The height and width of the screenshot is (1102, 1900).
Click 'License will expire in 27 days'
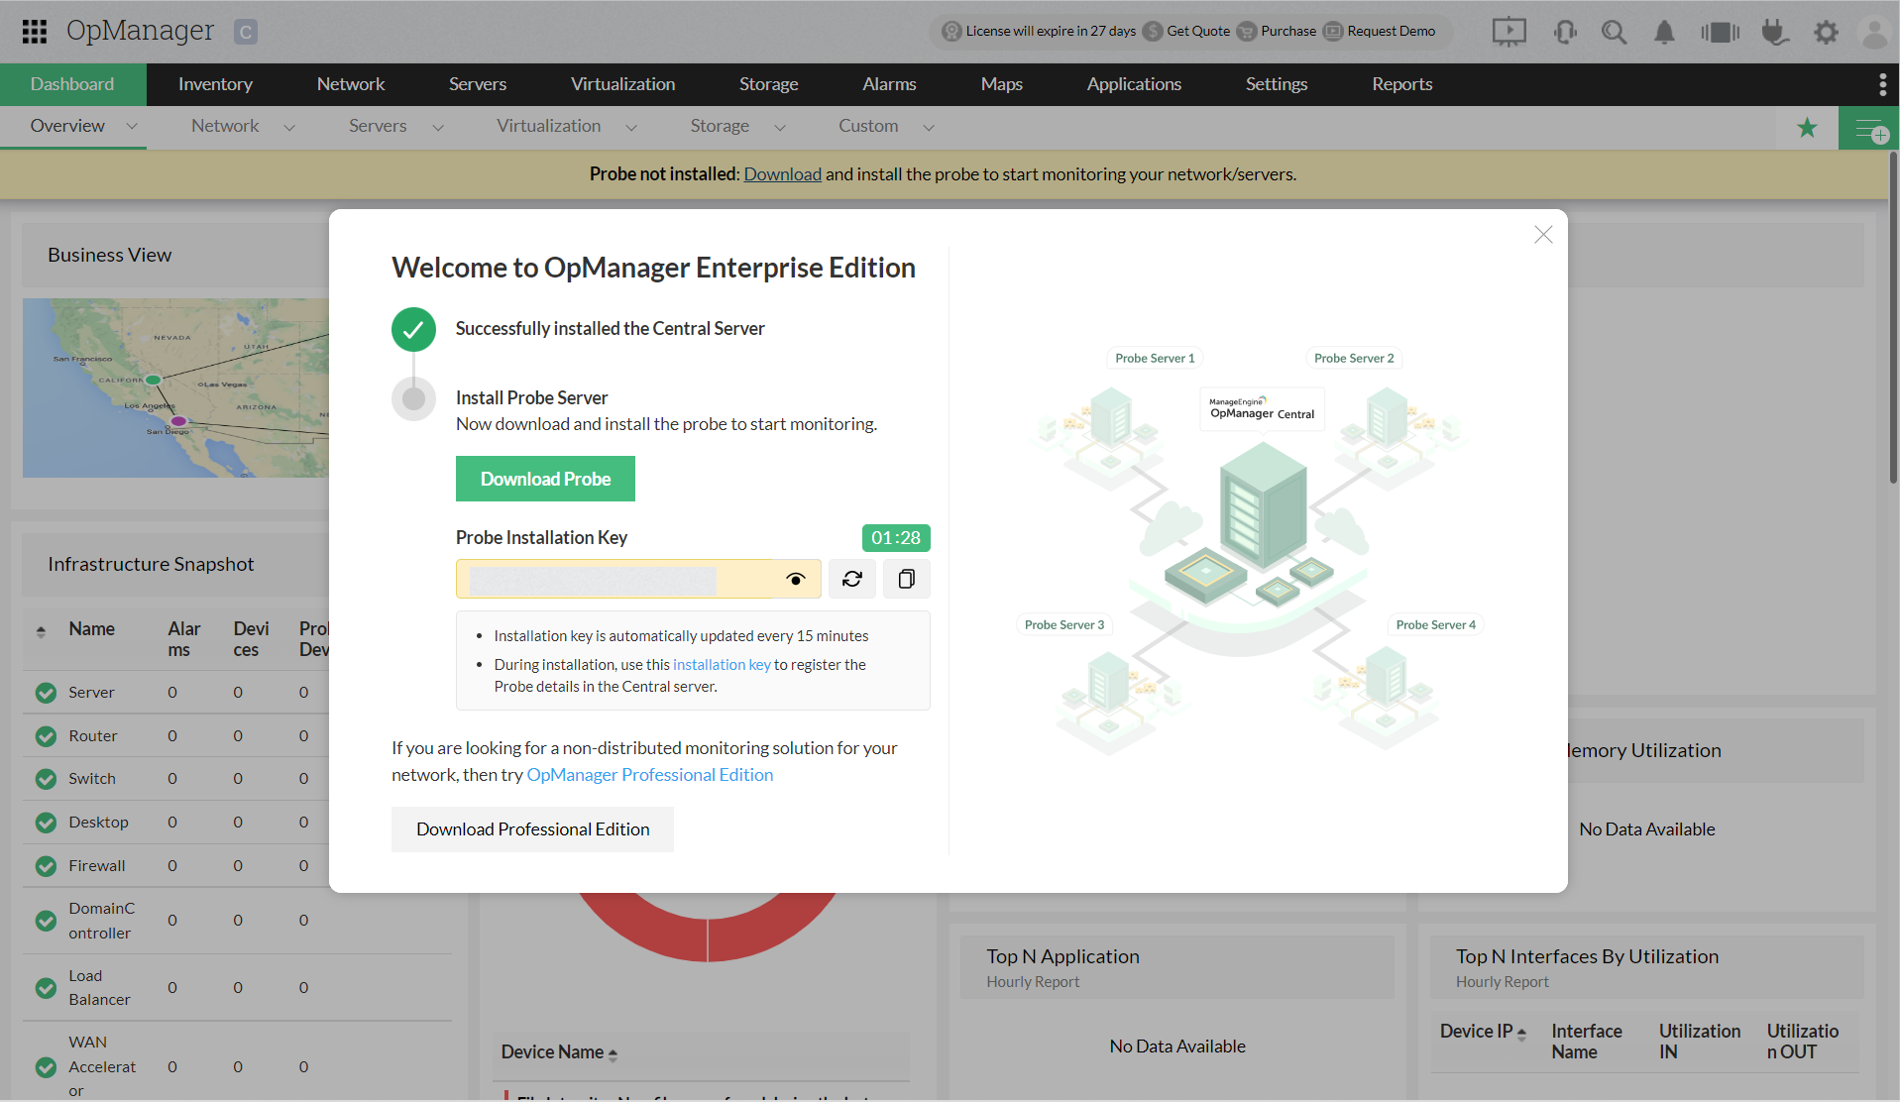pos(1051,31)
